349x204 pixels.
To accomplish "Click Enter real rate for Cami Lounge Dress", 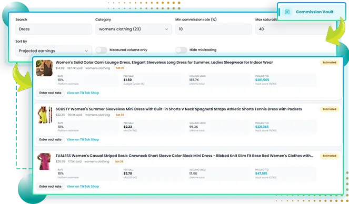I will [x=51, y=93].
